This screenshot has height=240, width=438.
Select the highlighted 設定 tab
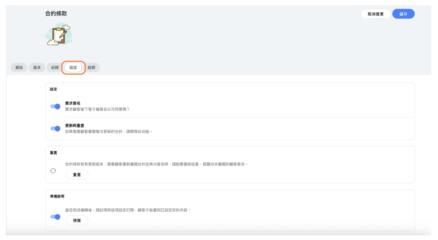click(x=73, y=67)
